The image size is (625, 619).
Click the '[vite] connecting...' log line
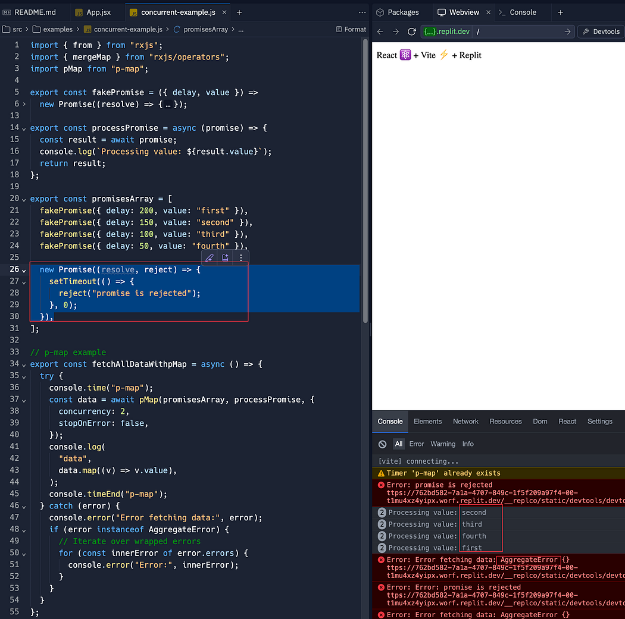499,461
